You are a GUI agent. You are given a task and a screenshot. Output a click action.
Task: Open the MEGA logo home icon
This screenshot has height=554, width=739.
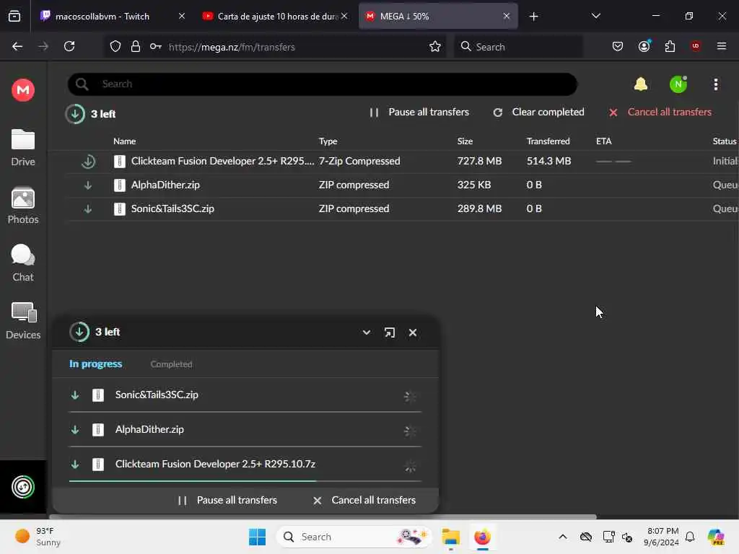pos(23,89)
